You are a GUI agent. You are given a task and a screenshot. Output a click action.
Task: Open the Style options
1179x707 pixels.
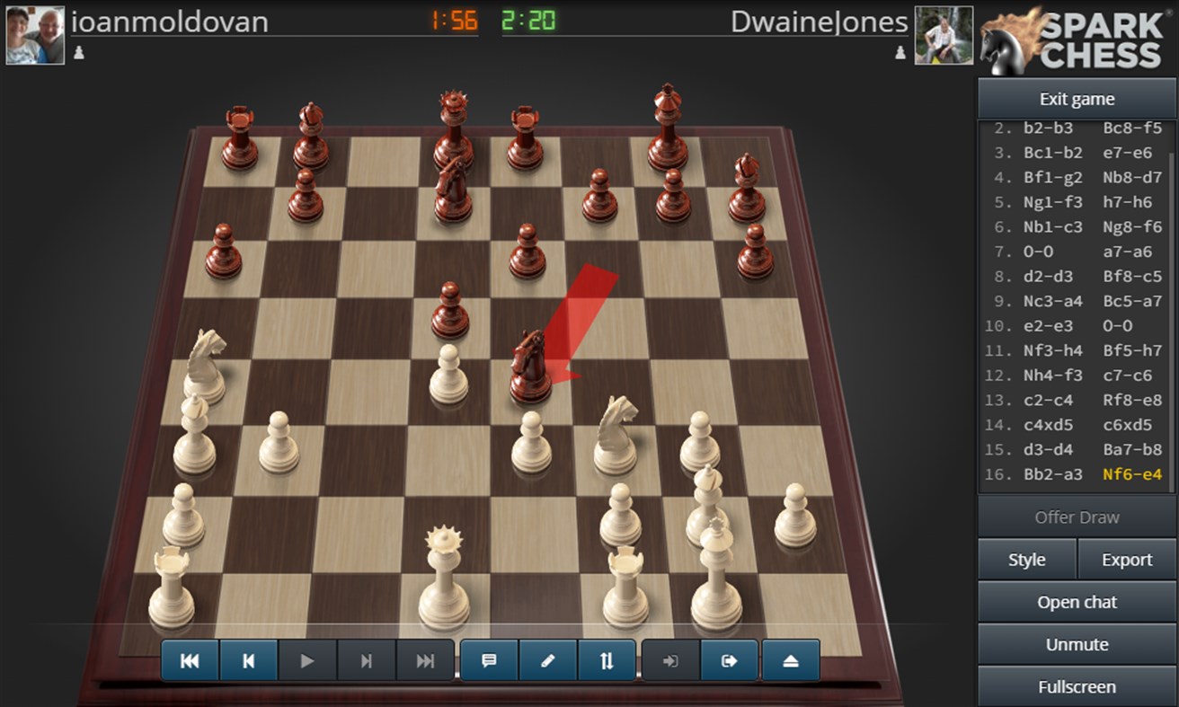(x=1026, y=559)
